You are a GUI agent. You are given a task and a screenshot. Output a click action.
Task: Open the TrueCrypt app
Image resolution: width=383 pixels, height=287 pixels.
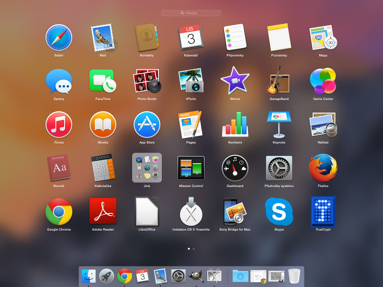tap(323, 211)
